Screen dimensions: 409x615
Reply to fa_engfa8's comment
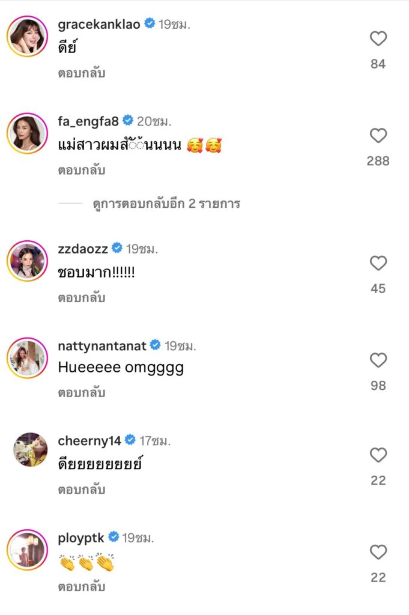click(x=82, y=171)
